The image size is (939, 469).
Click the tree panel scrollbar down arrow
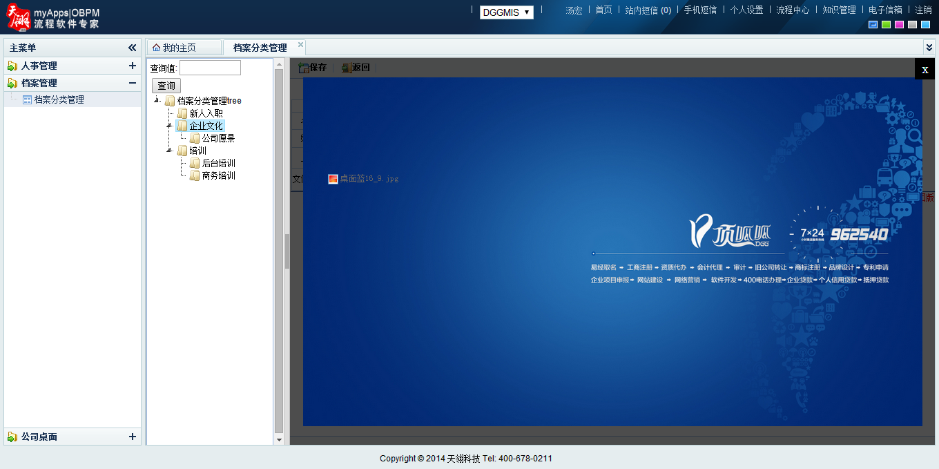279,439
